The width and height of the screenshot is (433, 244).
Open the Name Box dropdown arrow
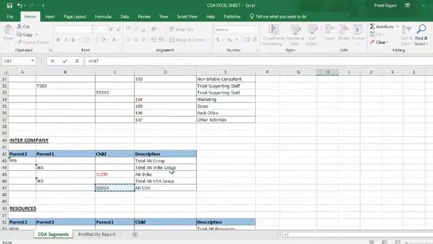tap(32, 61)
